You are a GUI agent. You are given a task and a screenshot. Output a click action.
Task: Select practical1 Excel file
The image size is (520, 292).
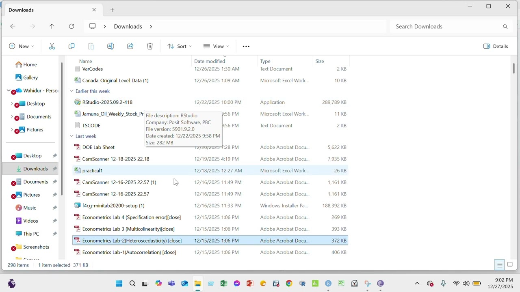coord(210,170)
